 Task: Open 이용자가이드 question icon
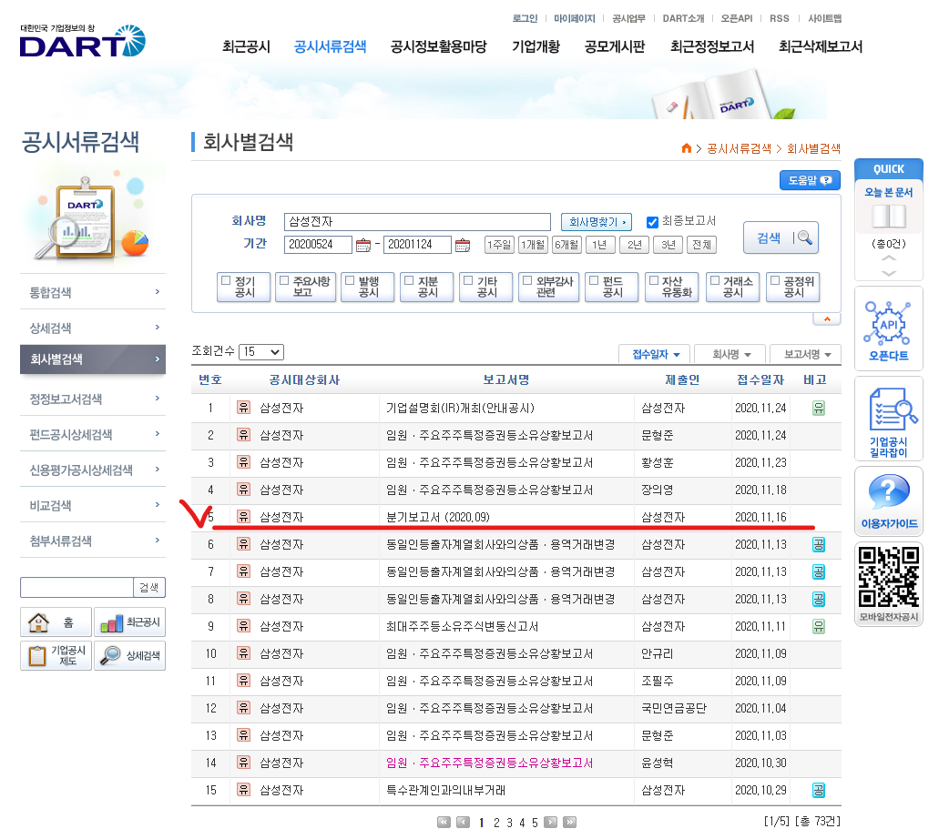click(889, 500)
